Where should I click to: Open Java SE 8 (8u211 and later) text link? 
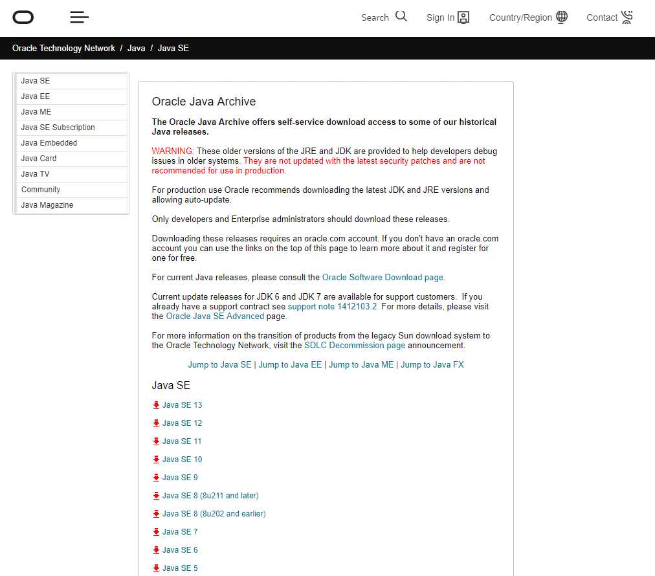coord(210,496)
